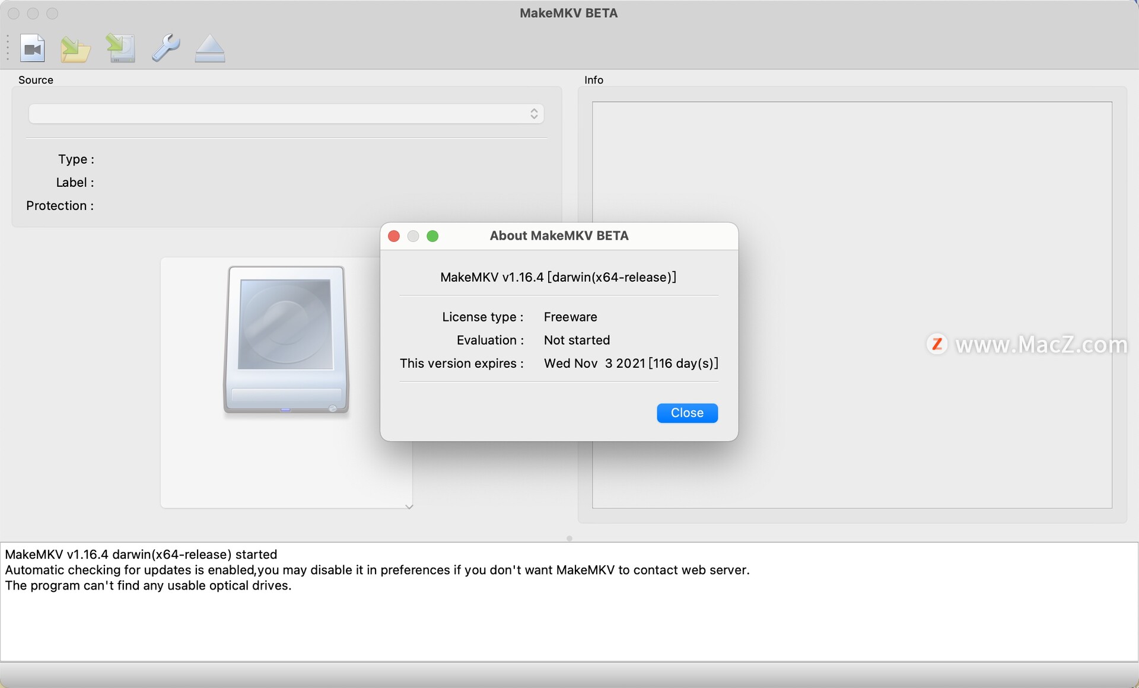
Task: Click the 'Not started' evaluation value
Action: click(577, 340)
